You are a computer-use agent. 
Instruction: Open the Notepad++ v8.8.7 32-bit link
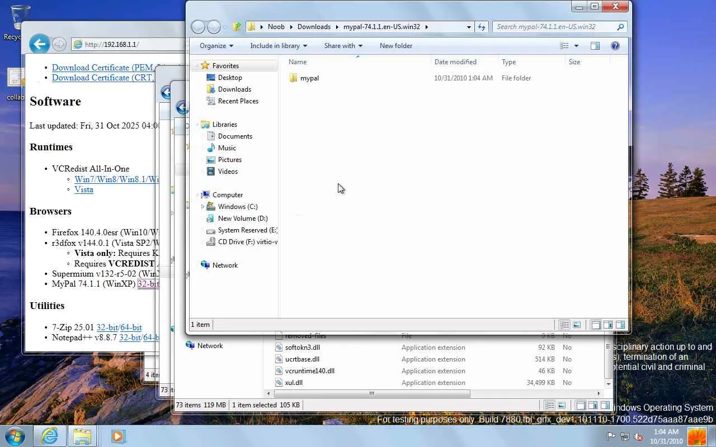(130, 337)
